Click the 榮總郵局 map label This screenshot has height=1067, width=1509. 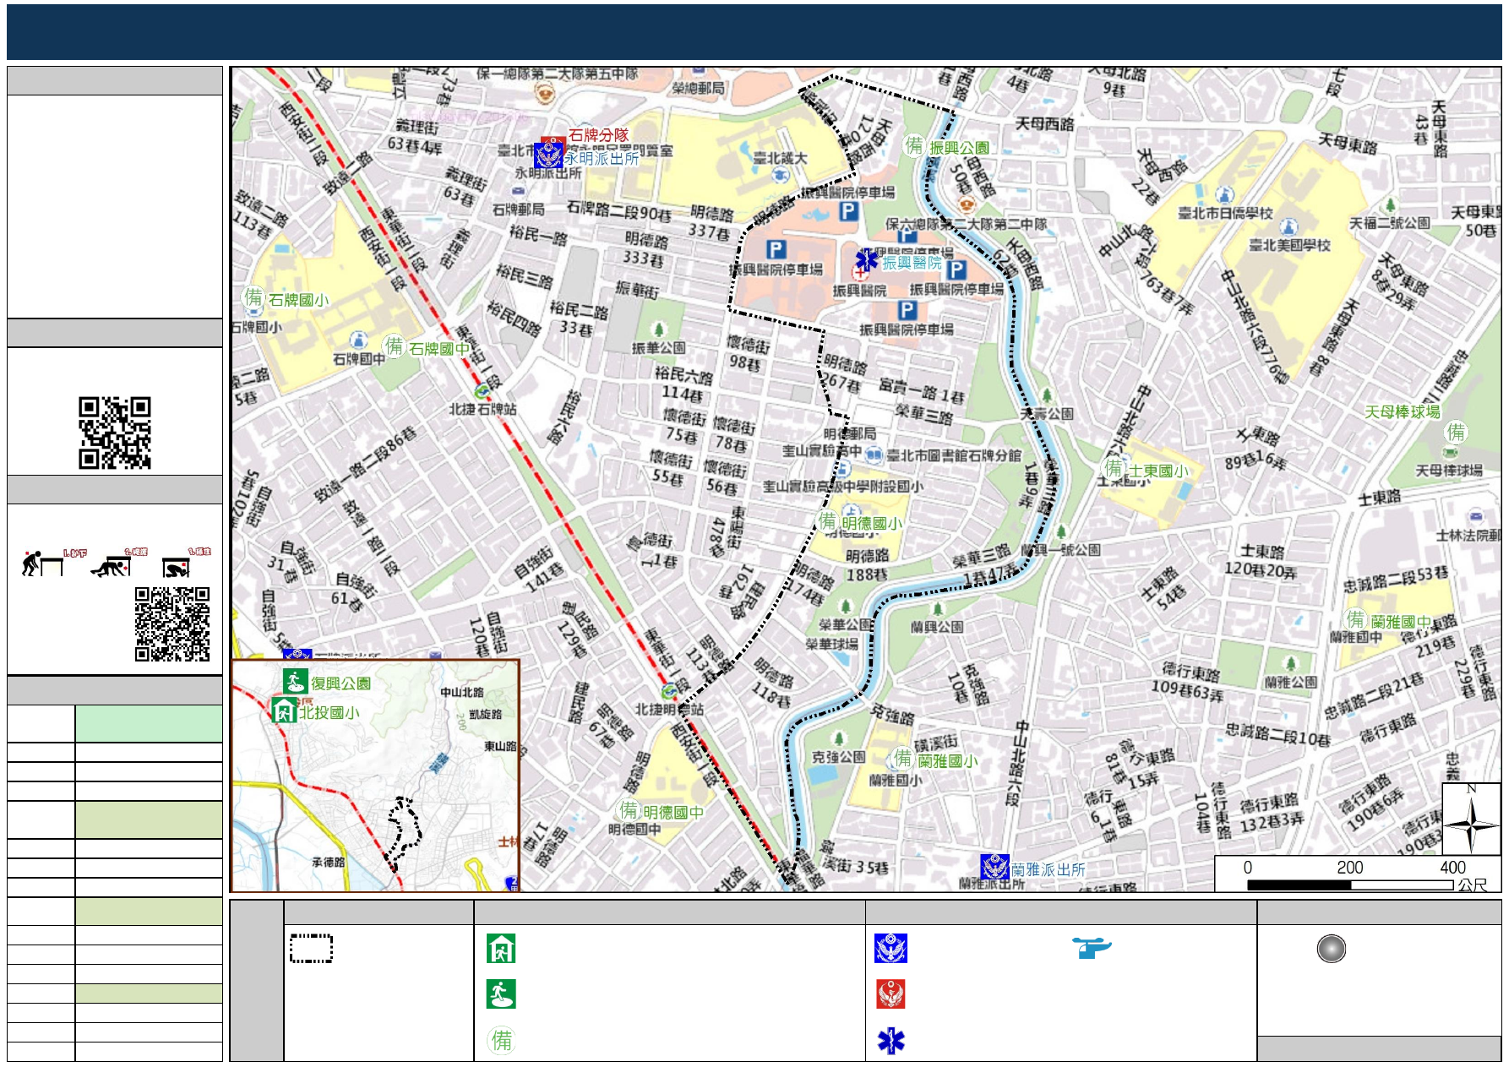(x=698, y=87)
